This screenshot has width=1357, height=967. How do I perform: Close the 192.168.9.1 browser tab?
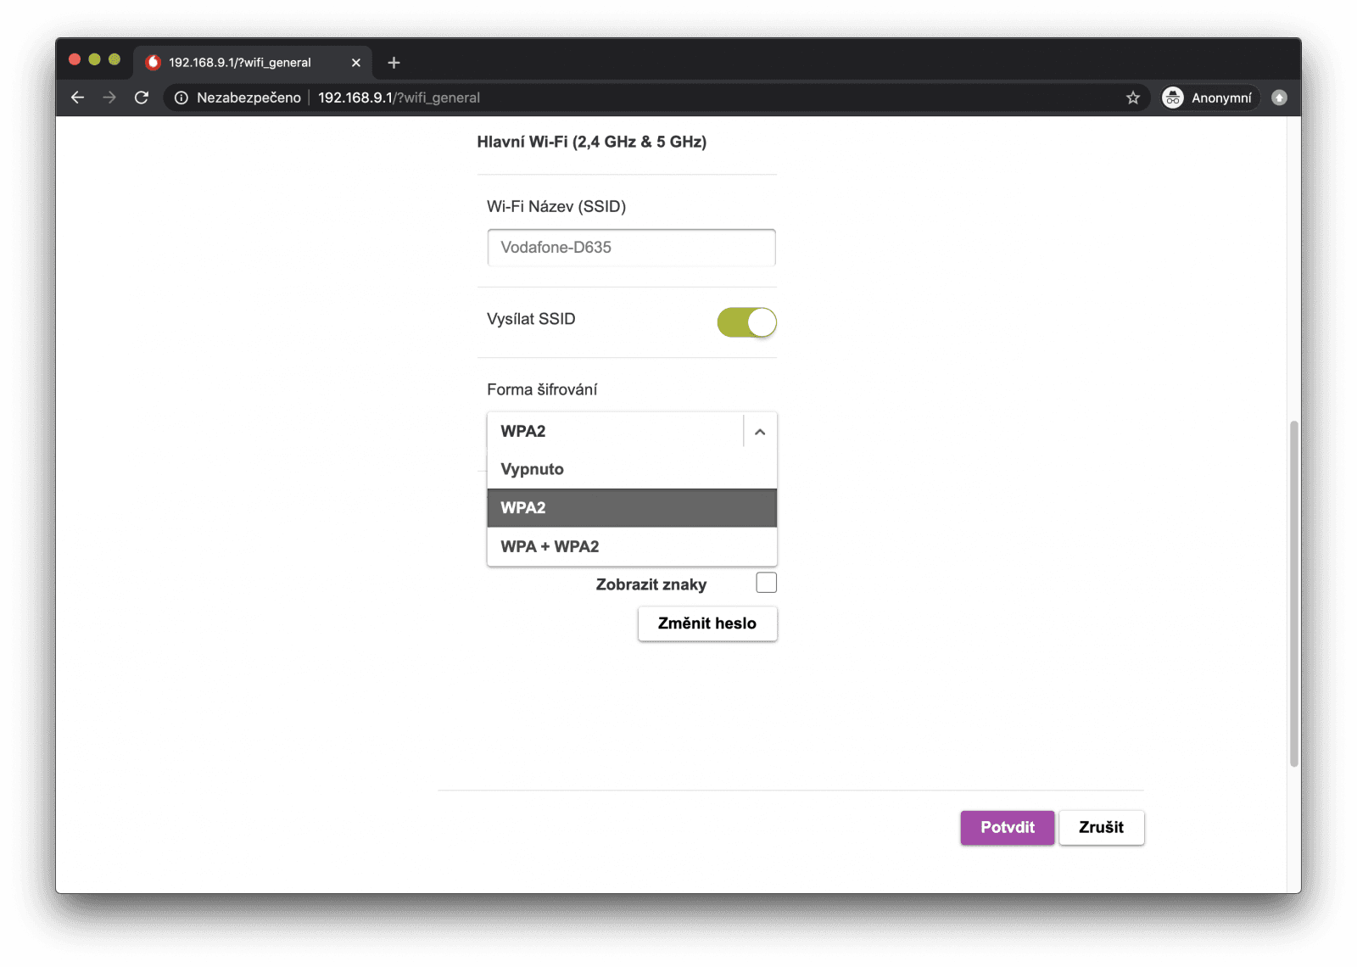click(x=356, y=63)
